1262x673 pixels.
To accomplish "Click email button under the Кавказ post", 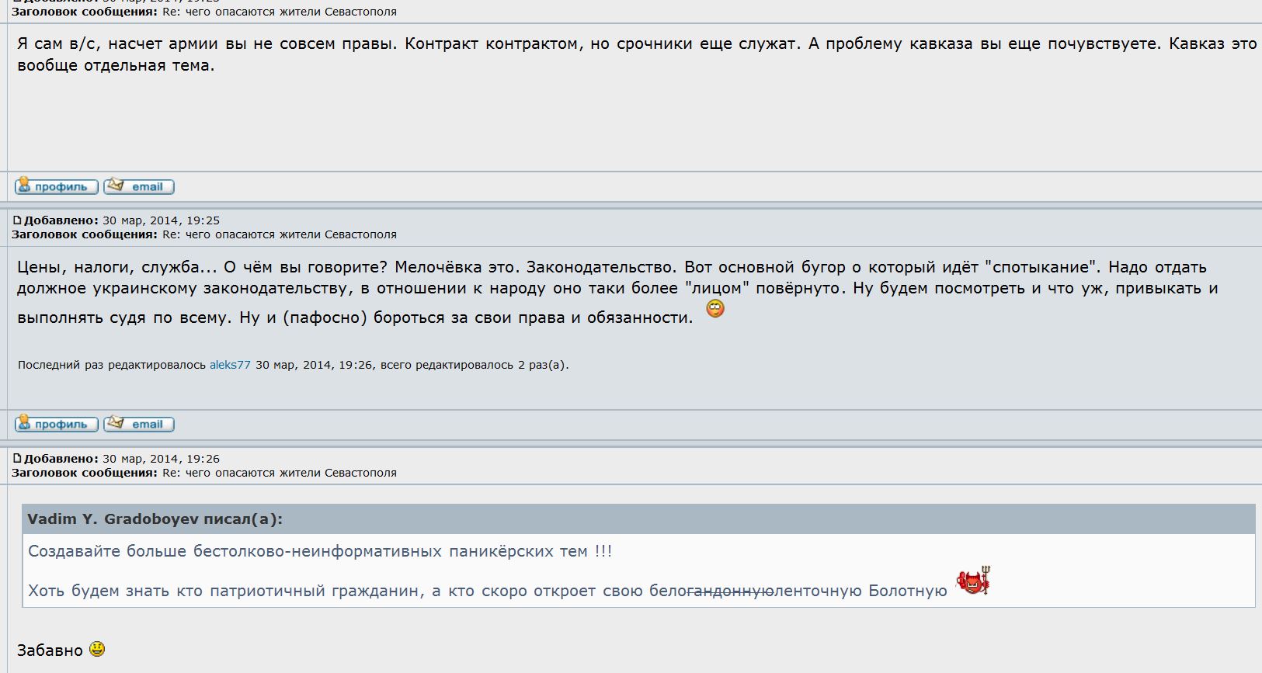I will coord(139,186).
